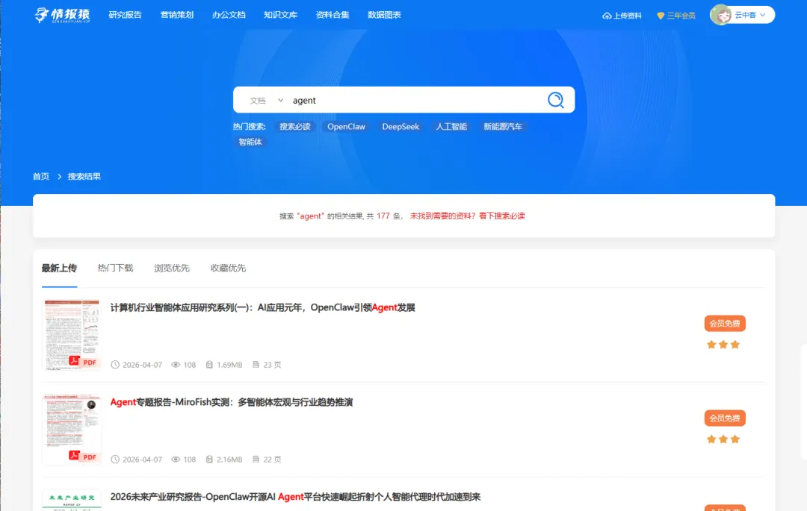
Task: Open the 数据图表 menu
Action: coord(385,15)
